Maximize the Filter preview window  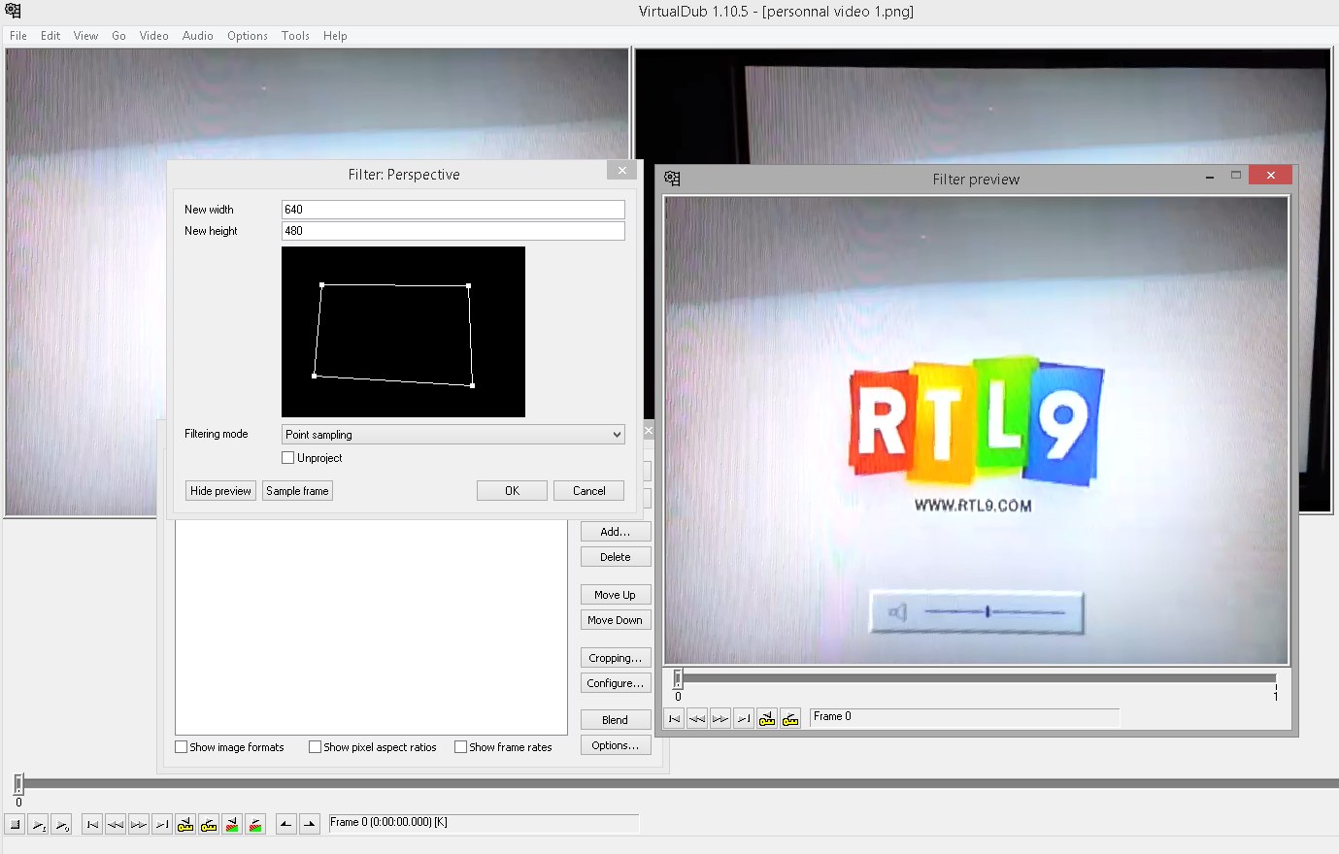[1236, 175]
